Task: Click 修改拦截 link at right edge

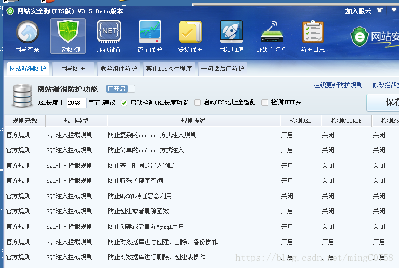Action: tap(385, 85)
